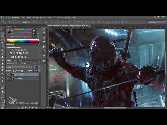Switch to the Pfade tab

tap(21, 60)
